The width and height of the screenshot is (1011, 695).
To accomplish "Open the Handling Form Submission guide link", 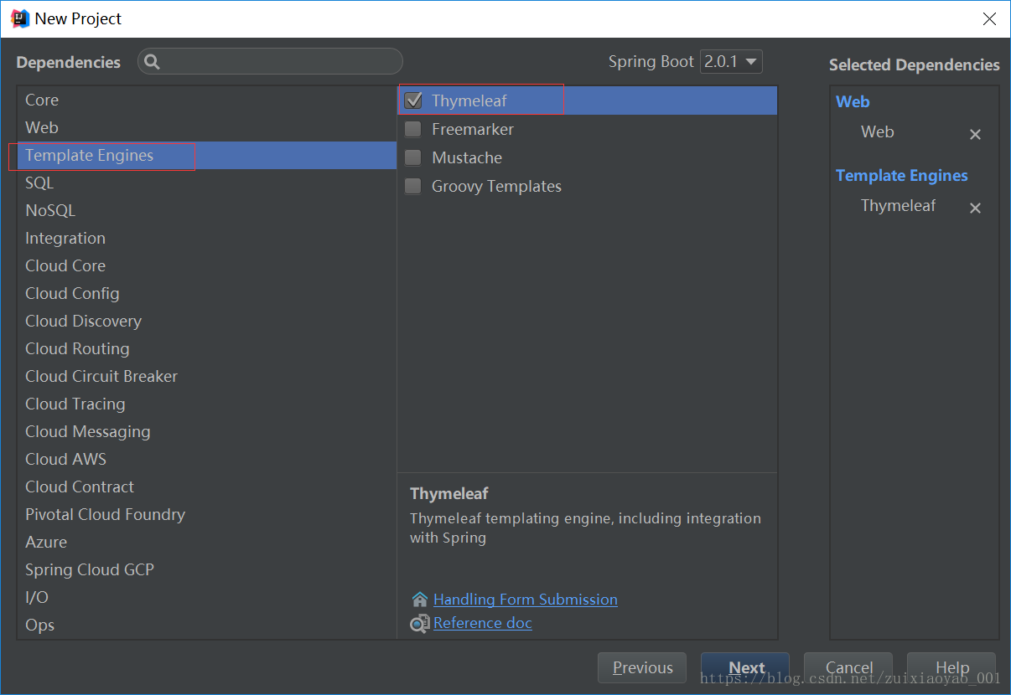I will click(x=526, y=600).
